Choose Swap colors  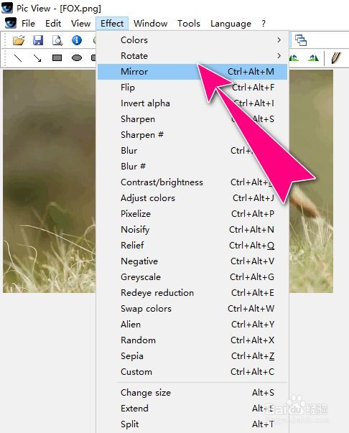192,309
